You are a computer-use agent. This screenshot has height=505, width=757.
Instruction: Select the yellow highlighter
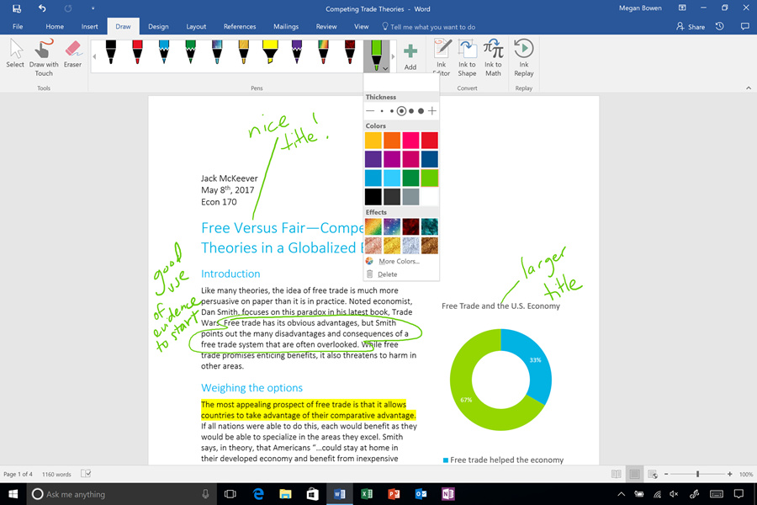[270, 52]
